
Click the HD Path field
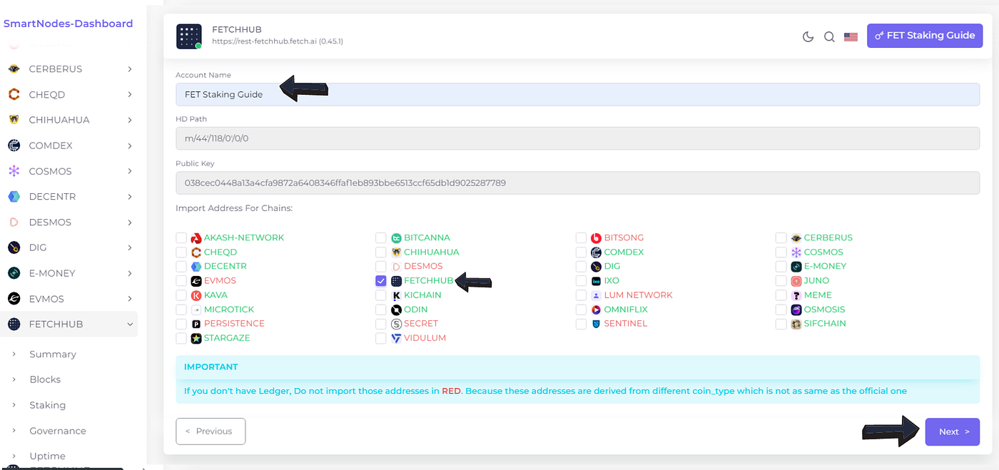[x=577, y=138]
